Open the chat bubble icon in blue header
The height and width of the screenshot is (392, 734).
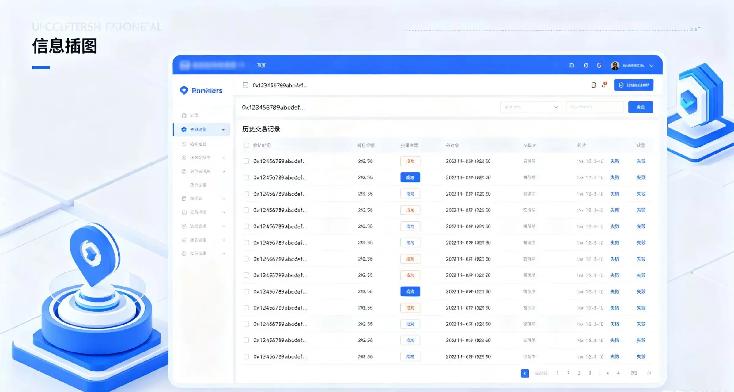tap(586, 65)
